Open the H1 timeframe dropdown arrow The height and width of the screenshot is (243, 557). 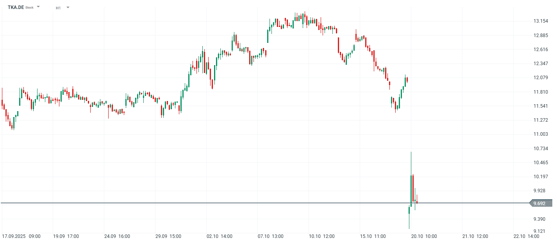(x=68, y=7)
